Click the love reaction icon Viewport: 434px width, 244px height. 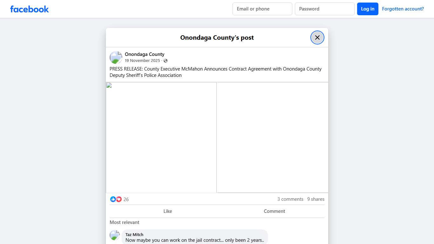click(x=119, y=199)
